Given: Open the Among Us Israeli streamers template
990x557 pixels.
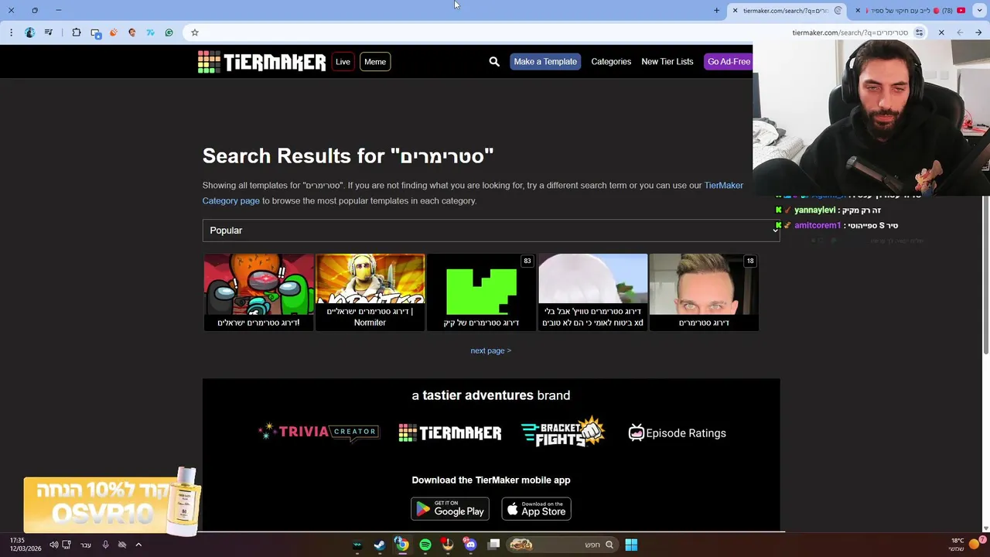Looking at the screenshot, I should pyautogui.click(x=258, y=292).
